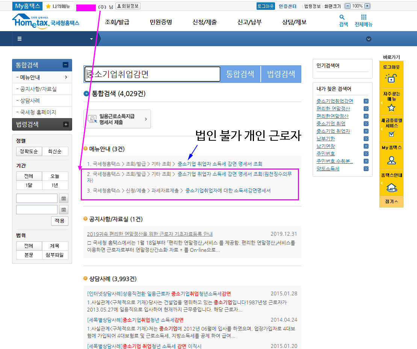Remove 중소기업취업감면 from searched keywords
Image resolution: width=417 pixels, height=349 pixels.
coord(366,101)
